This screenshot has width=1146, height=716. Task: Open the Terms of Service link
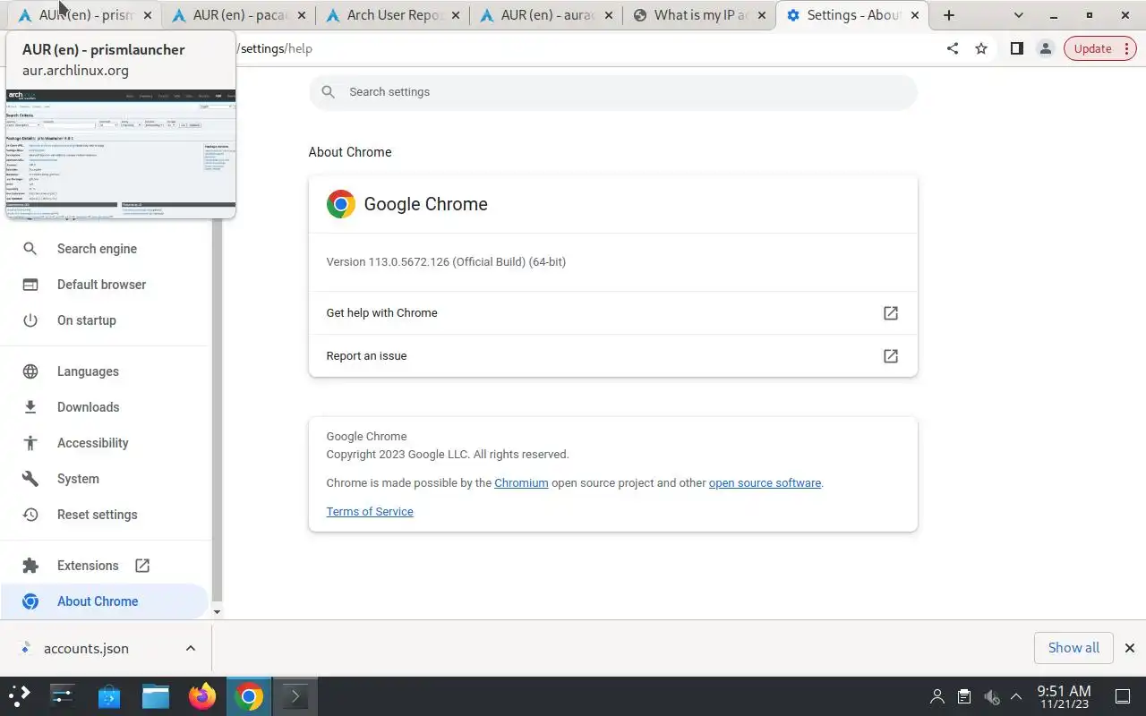370,512
